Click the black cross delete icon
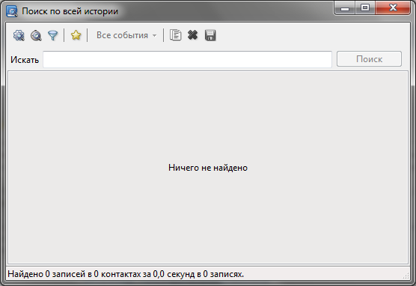Screen dimensions: 416x286 [192, 34]
